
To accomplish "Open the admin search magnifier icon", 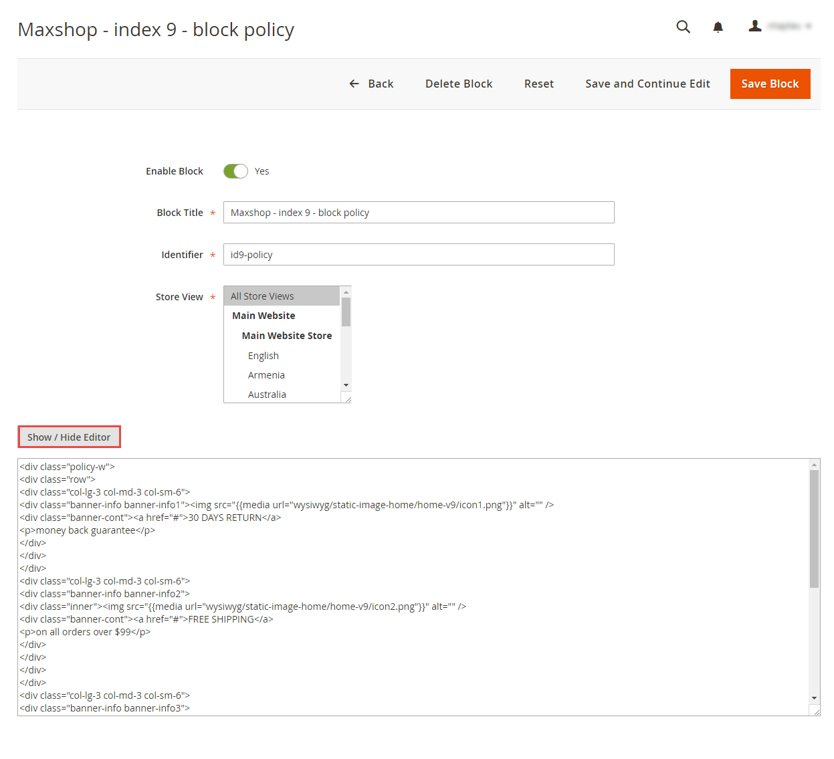I will point(683,27).
